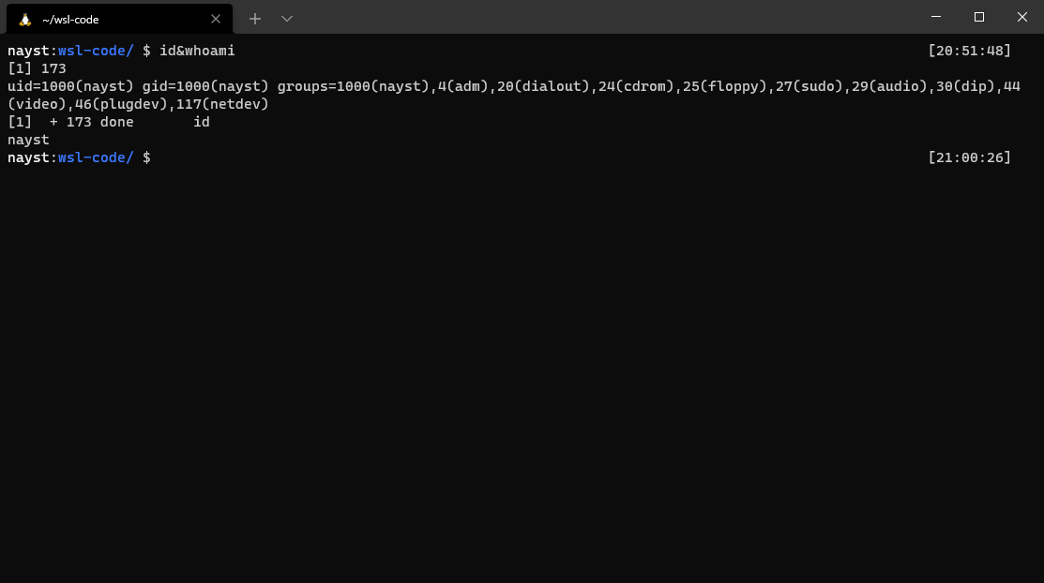Click the uid=1000(nayst) output text
Image resolution: width=1044 pixels, height=583 pixels.
(70, 86)
